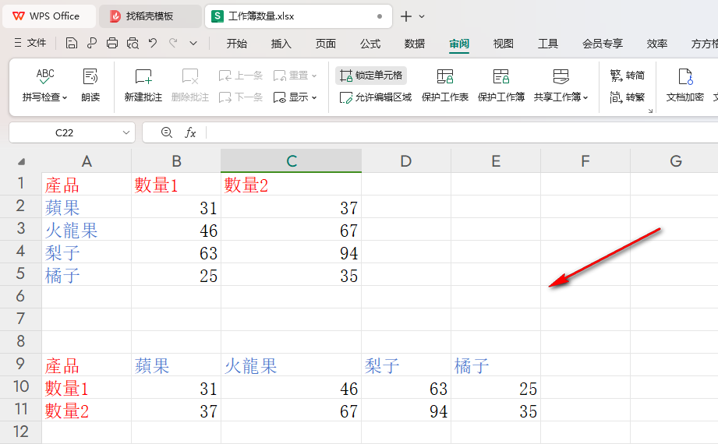718x444 pixels.
Task: Open the Chinese conversion dialog launcher
Action: 650,111
